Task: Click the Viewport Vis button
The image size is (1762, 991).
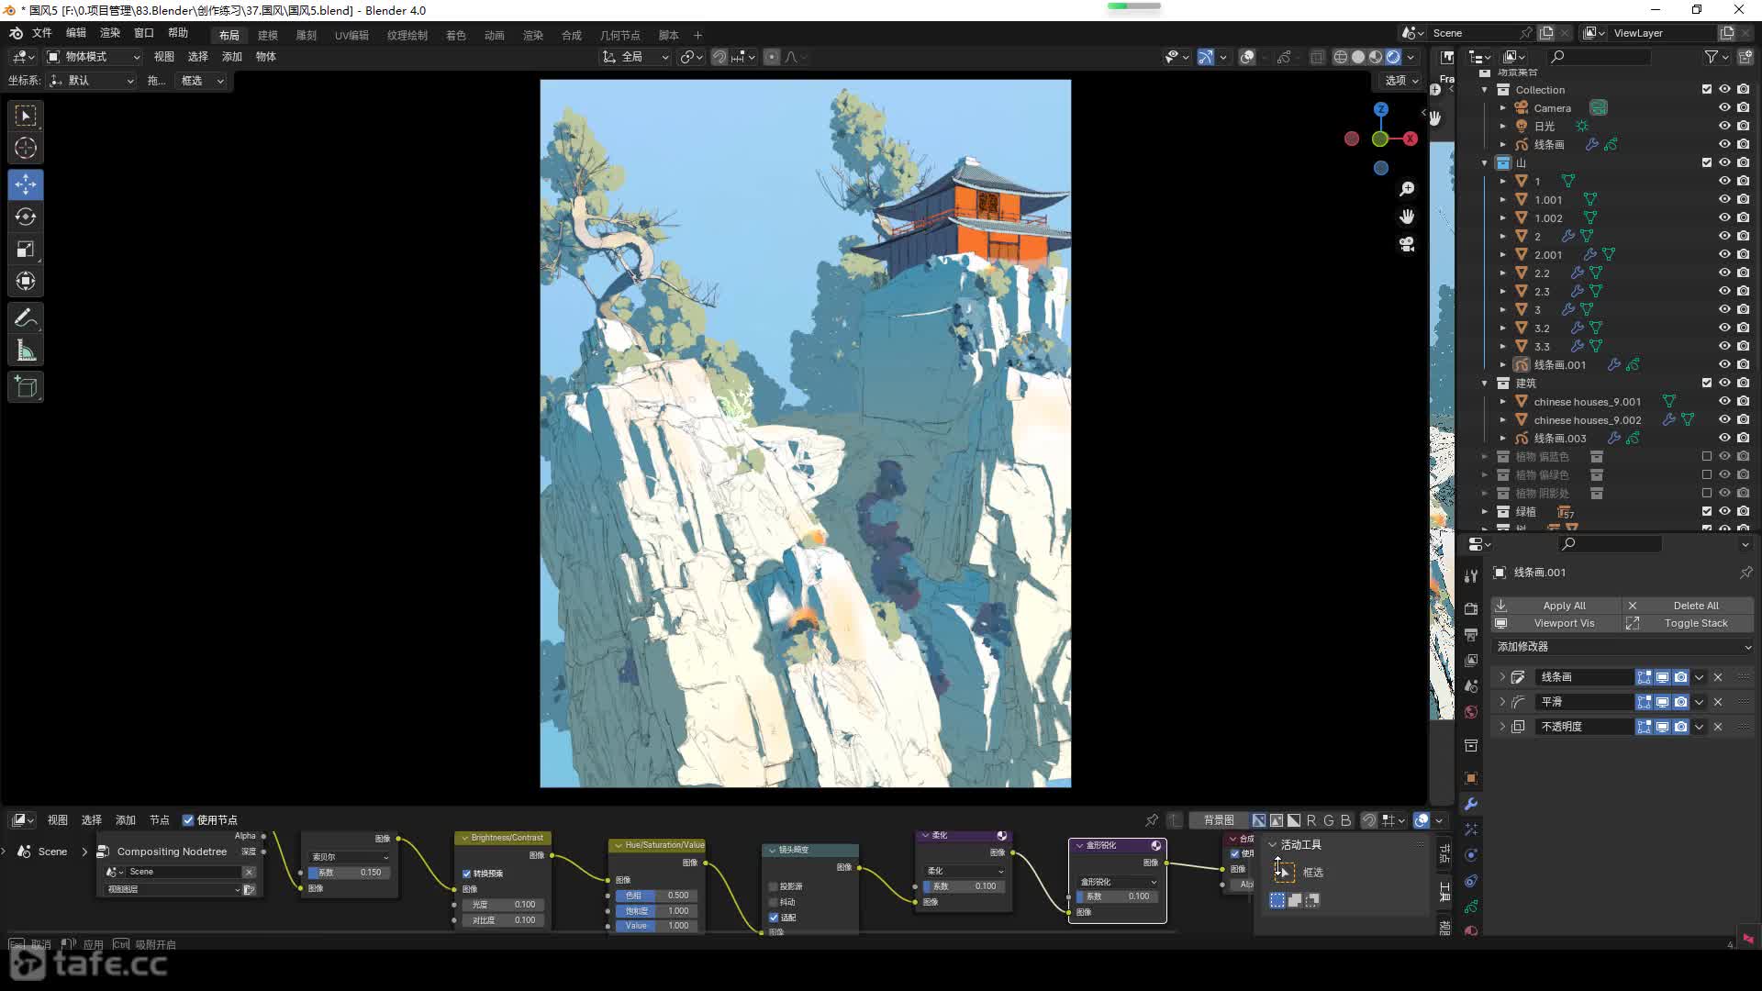Action: (x=1555, y=623)
